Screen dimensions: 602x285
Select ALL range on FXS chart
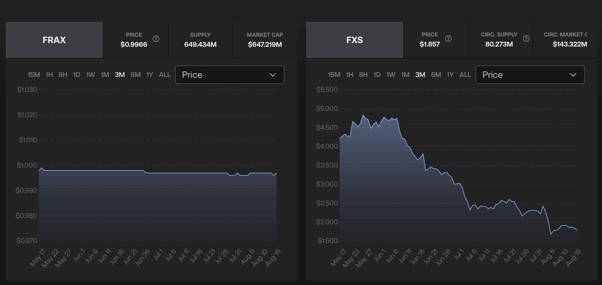coord(465,75)
